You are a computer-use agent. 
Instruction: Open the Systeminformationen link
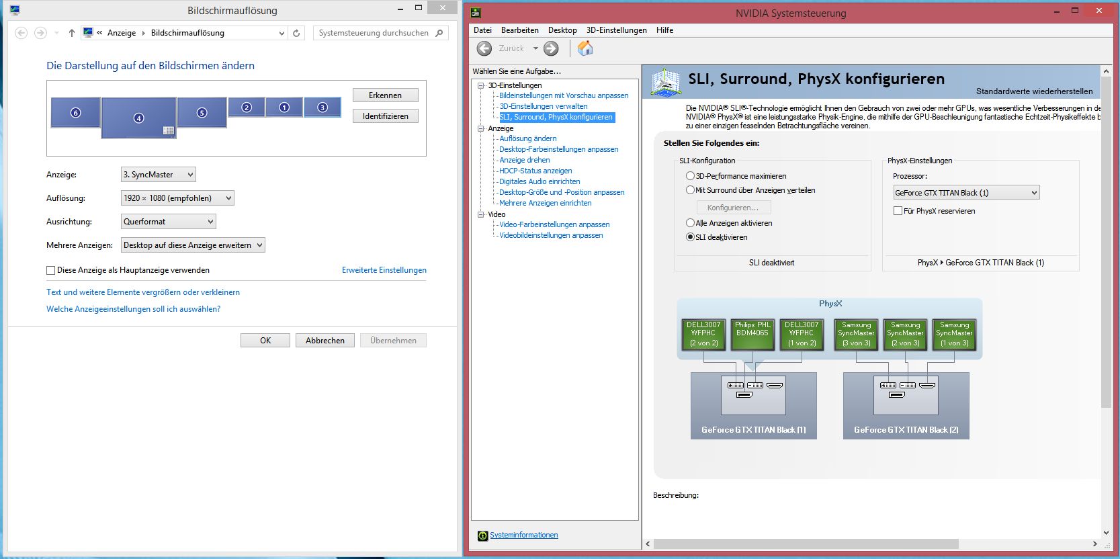[x=524, y=535]
